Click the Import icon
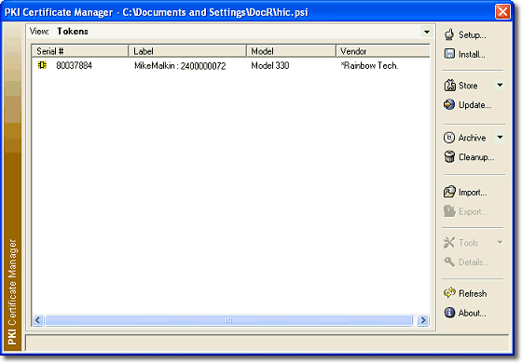Screen dimensions: 522x363 (449, 192)
